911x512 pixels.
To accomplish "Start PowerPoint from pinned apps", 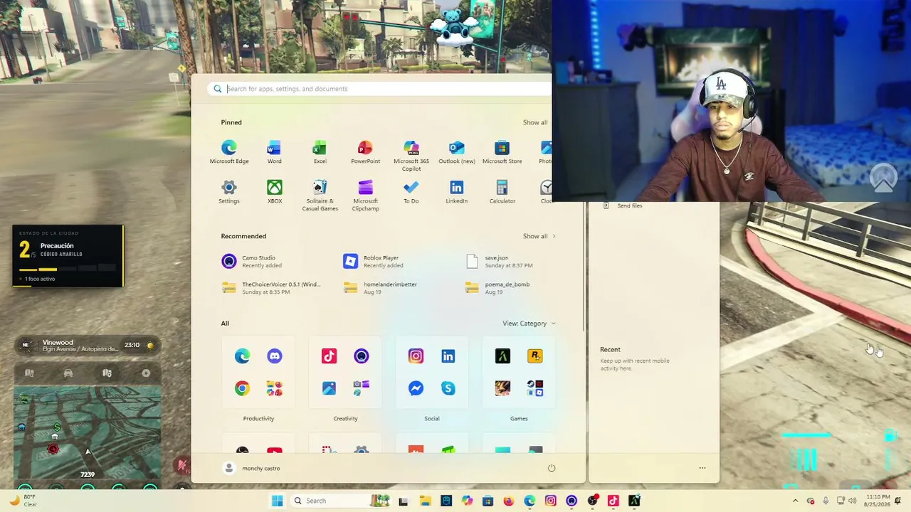I will 365,152.
